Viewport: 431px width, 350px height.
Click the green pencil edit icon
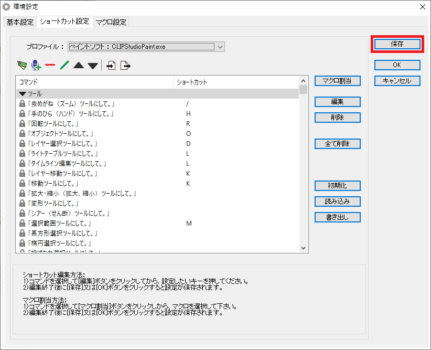[64, 66]
